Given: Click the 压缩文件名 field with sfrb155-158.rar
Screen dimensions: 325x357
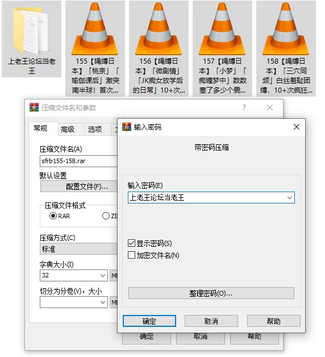Looking at the screenshot, I should (x=78, y=161).
